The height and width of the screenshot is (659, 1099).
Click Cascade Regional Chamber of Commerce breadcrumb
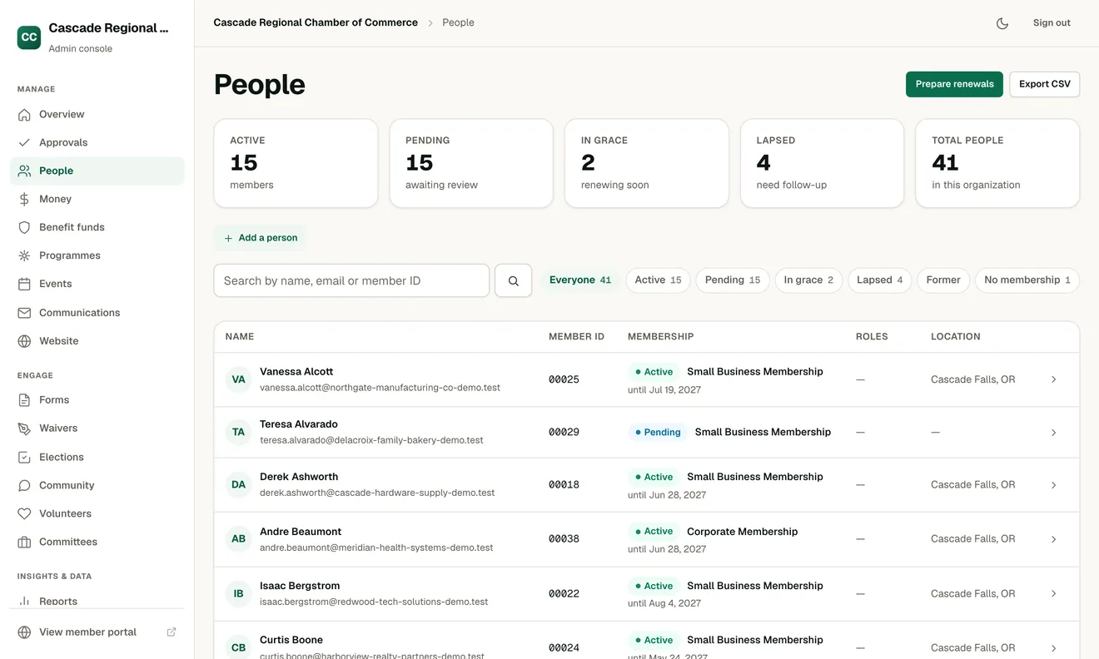(316, 23)
